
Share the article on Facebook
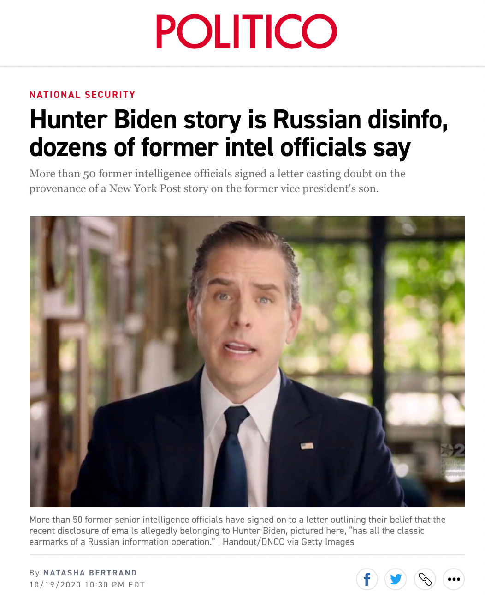(367, 579)
